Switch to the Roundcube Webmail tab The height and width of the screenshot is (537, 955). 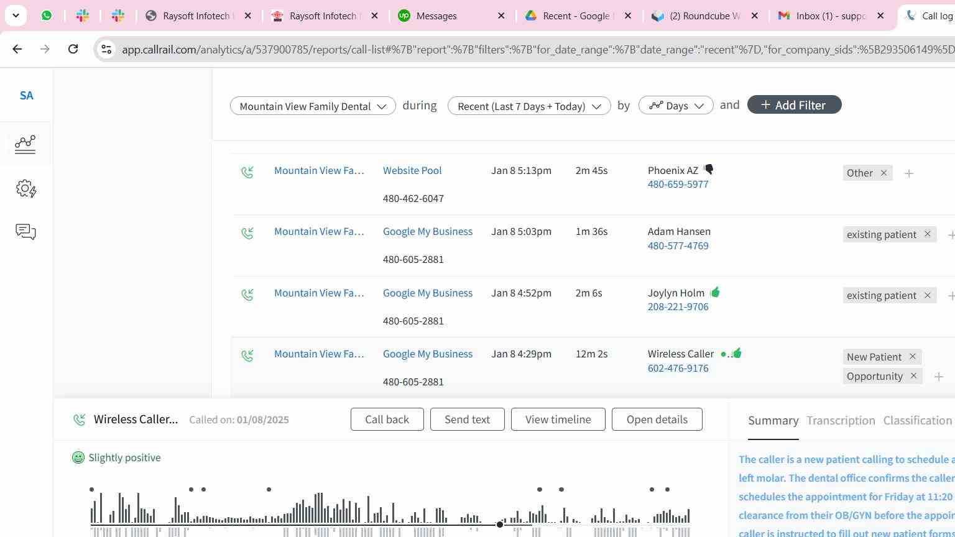pos(704,16)
